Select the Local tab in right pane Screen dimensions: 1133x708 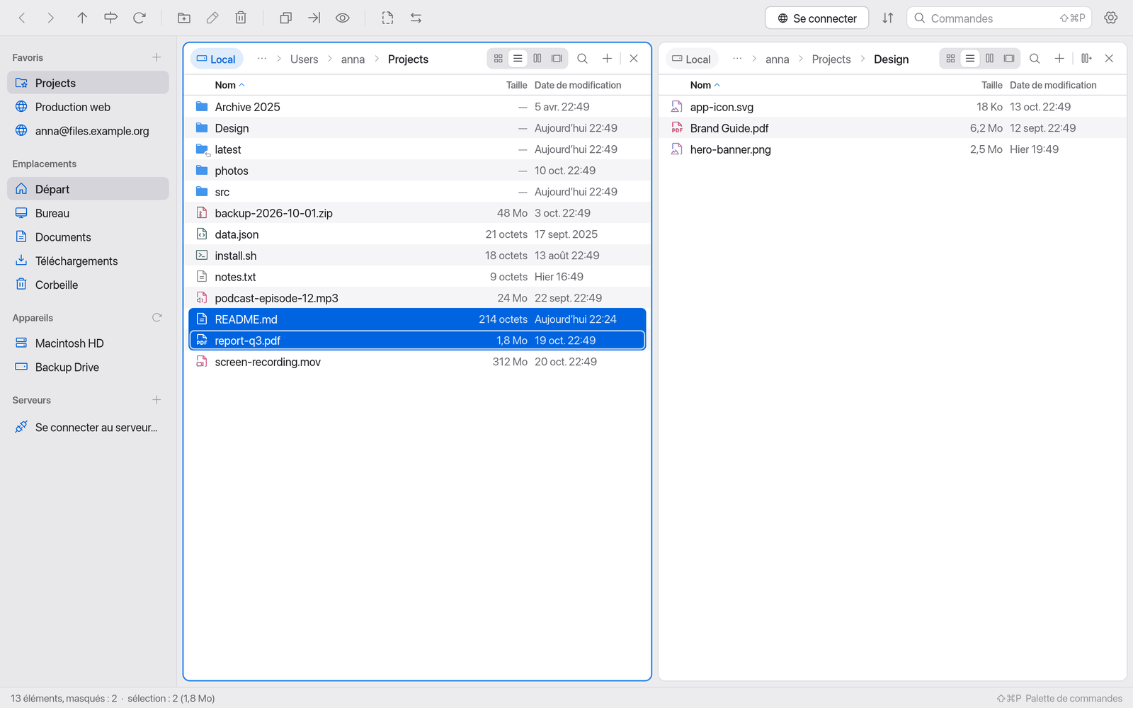[x=691, y=59]
